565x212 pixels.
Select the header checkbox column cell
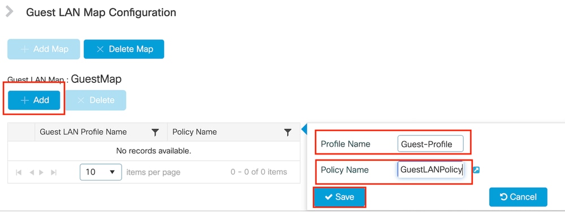[21, 132]
